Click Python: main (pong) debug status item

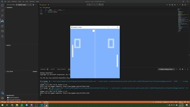(35, 102)
